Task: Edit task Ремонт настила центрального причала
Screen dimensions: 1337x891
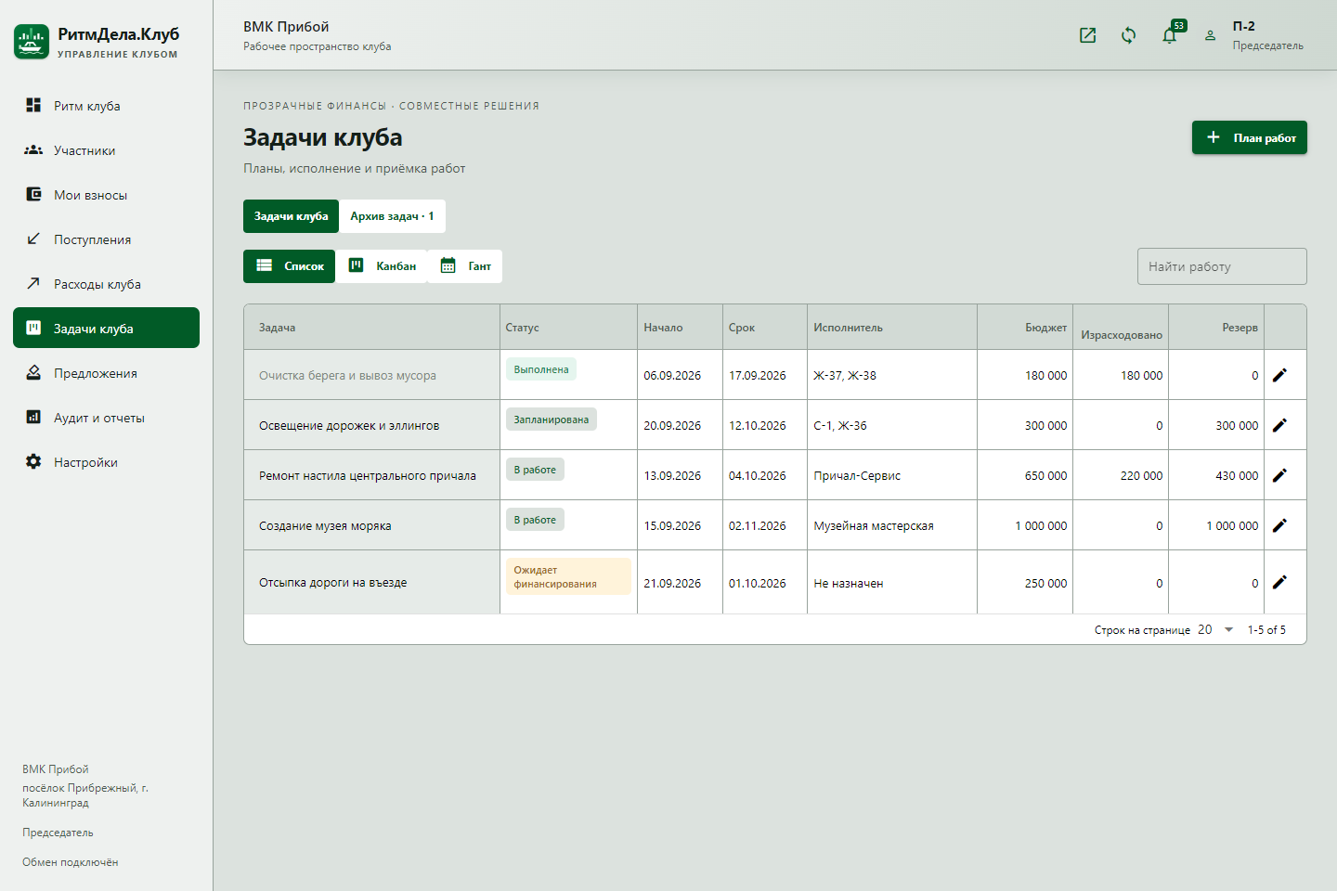Action: click(x=1279, y=475)
